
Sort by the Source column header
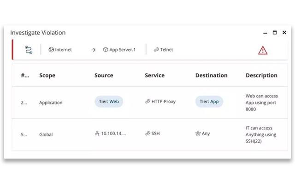point(104,75)
